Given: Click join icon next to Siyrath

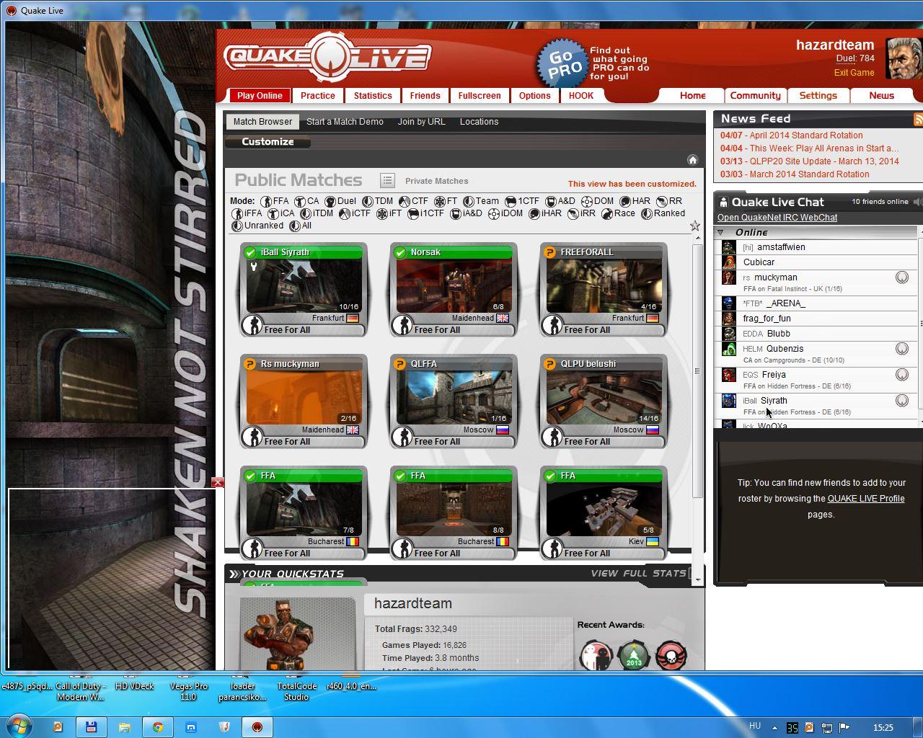Looking at the screenshot, I should 902,401.
